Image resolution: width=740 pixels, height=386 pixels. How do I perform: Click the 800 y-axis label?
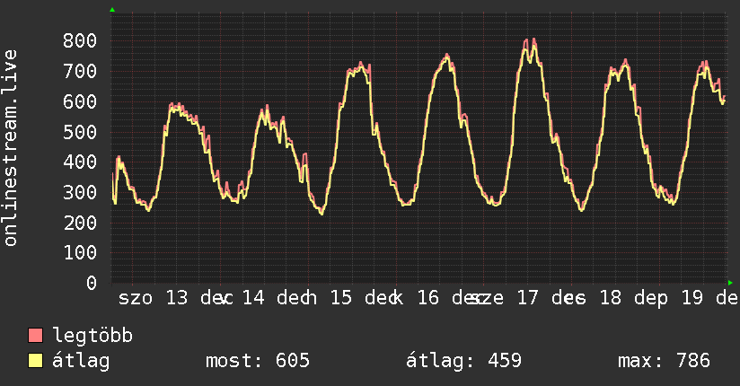pyautogui.click(x=80, y=40)
